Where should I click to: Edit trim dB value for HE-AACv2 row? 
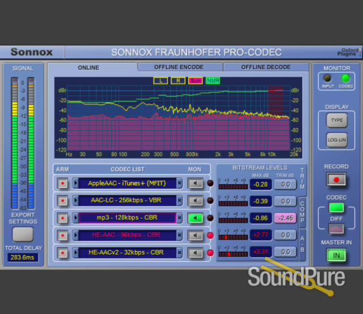[x=285, y=252]
